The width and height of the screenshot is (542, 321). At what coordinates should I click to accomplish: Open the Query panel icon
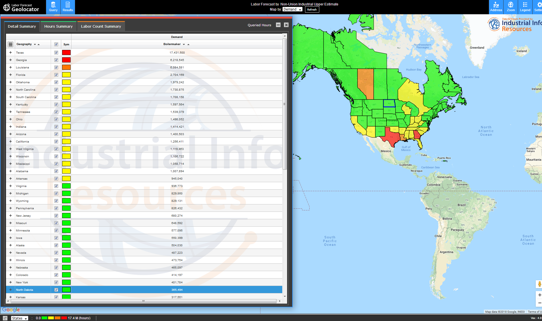pyautogui.click(x=53, y=7)
